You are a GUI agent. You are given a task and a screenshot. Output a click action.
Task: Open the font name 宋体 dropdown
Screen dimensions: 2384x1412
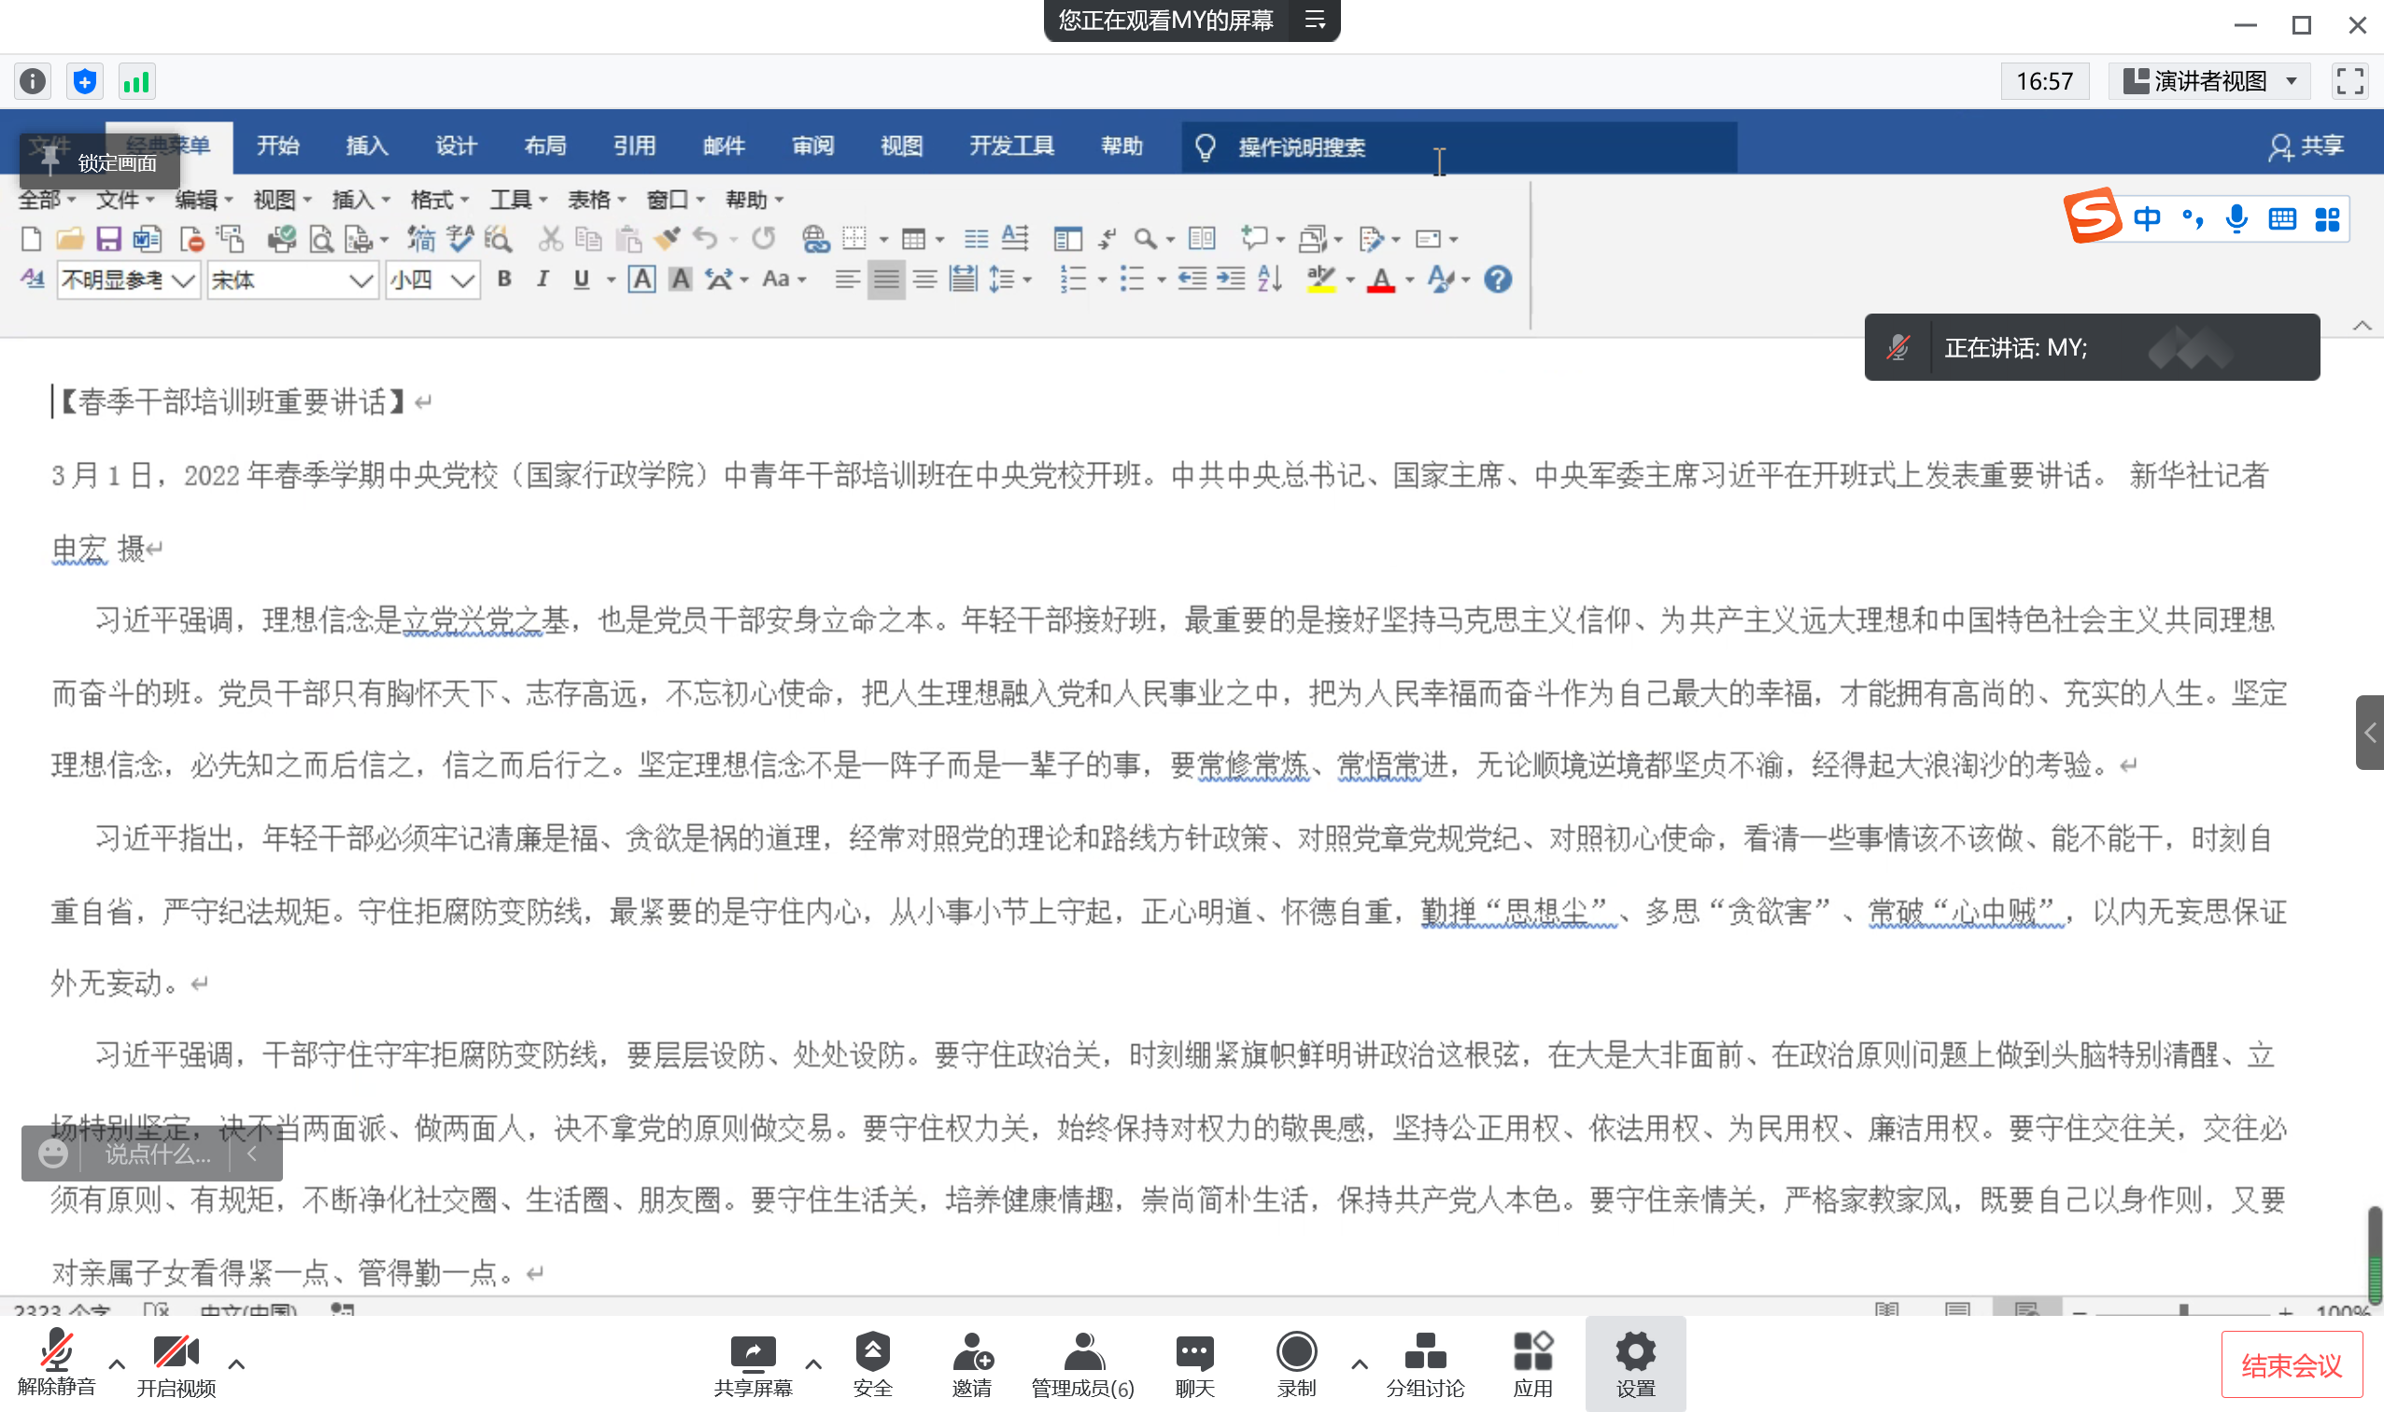pos(360,281)
